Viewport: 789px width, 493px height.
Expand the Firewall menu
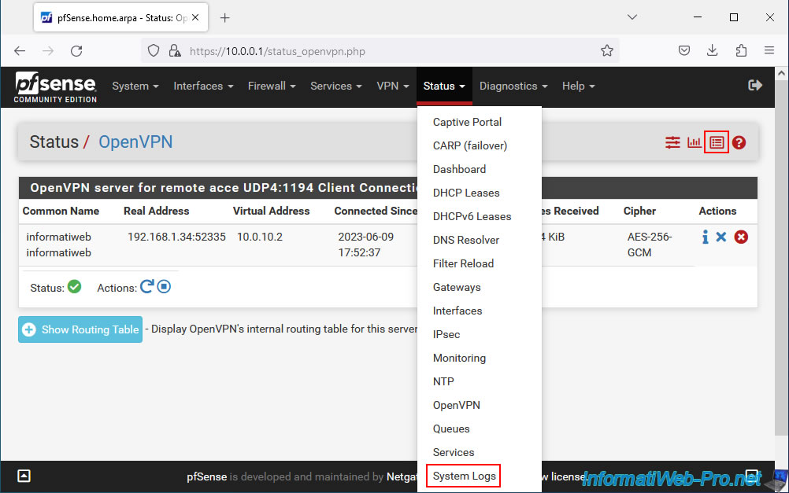[272, 86]
